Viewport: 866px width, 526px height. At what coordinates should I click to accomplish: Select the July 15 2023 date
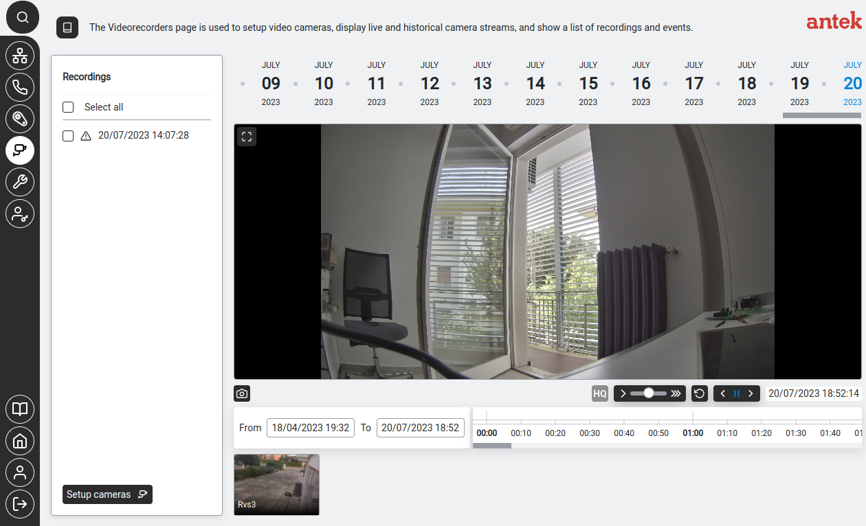click(x=588, y=84)
